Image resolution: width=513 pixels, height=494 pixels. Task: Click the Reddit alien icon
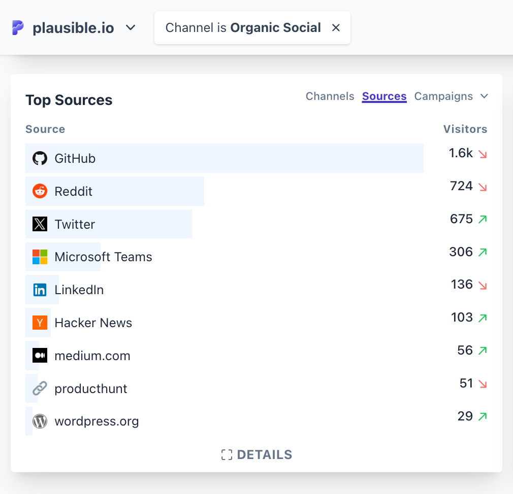pyautogui.click(x=40, y=191)
